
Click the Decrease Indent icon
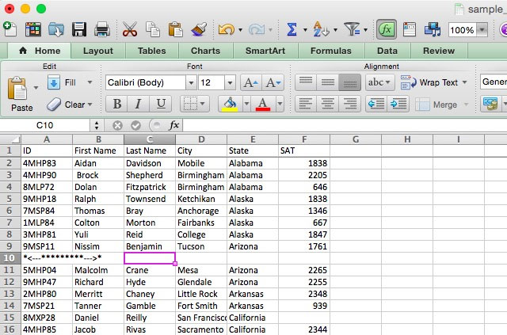click(377, 104)
